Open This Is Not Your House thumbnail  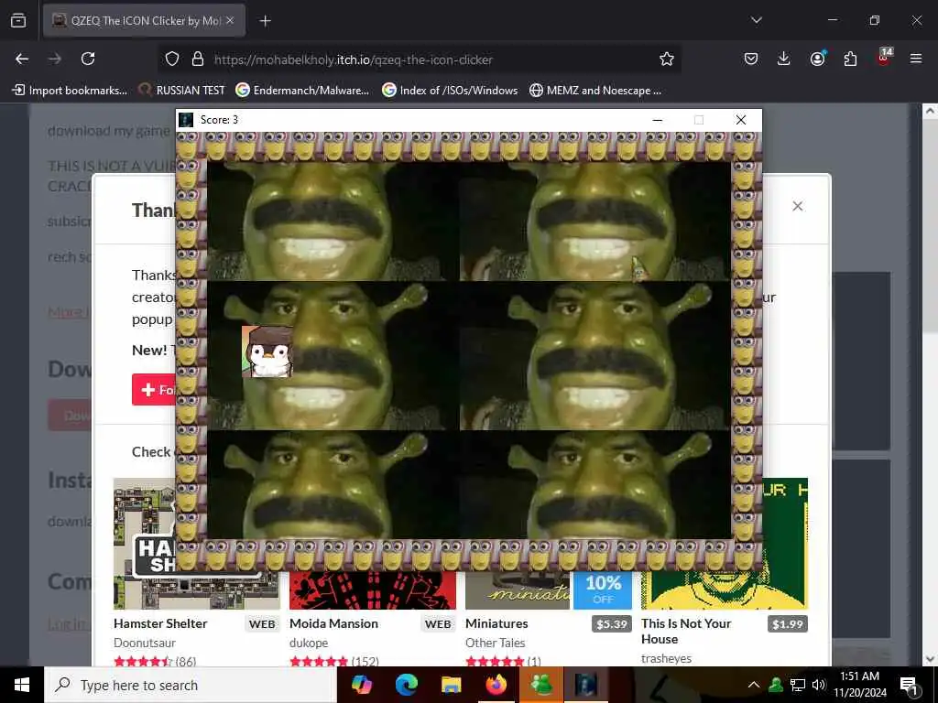[x=725, y=590]
